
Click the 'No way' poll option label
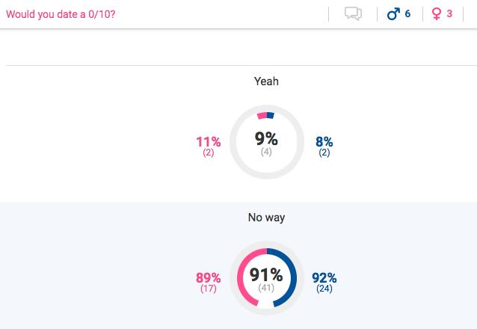coord(266,218)
